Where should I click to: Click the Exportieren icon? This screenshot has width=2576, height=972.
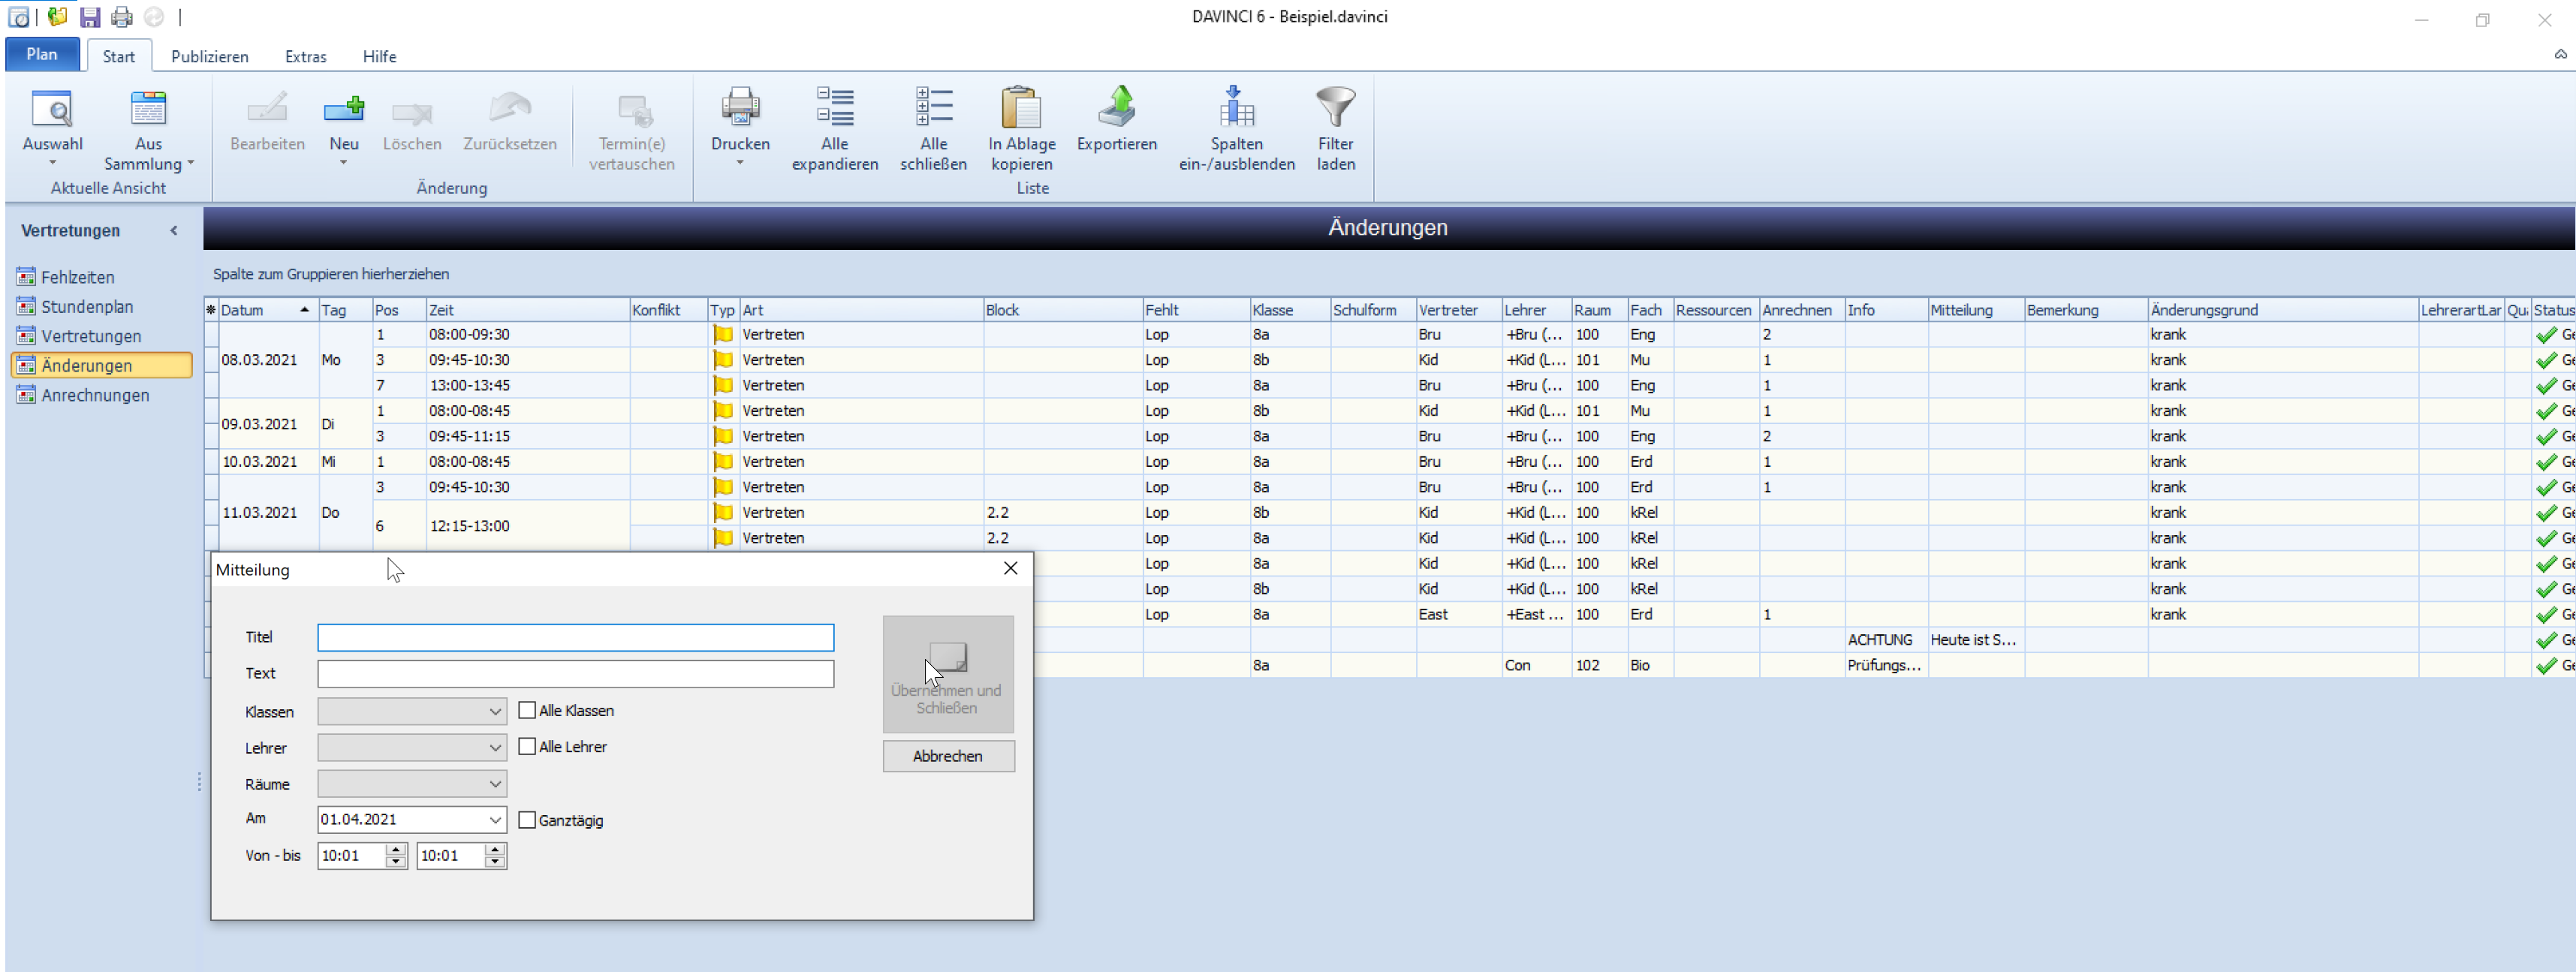point(1116,108)
